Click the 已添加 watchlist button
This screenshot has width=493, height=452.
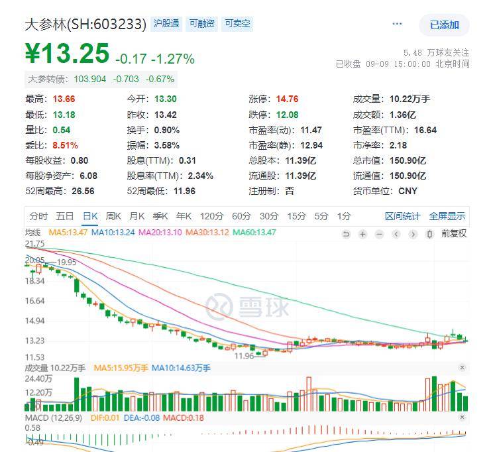pos(444,25)
